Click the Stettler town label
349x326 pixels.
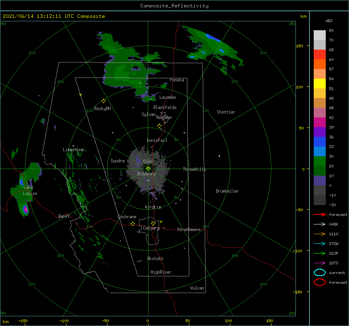coord(226,112)
